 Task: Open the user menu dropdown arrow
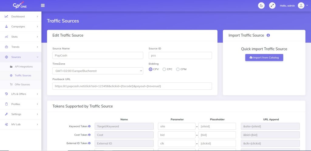tap(307, 5)
